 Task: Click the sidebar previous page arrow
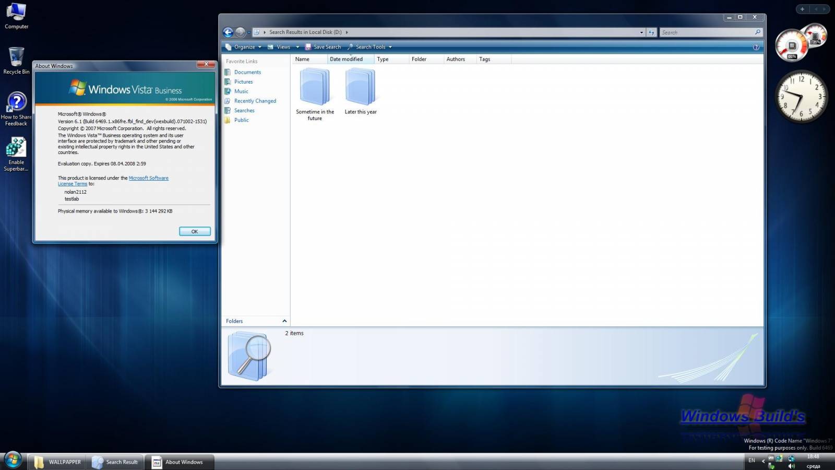(815, 9)
